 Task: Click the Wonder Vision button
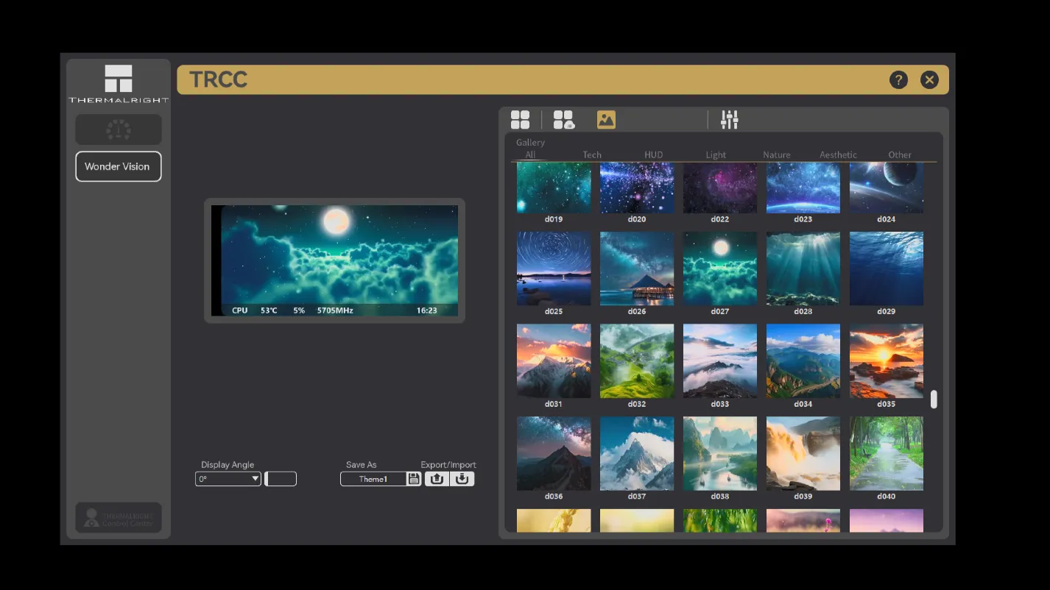point(119,166)
